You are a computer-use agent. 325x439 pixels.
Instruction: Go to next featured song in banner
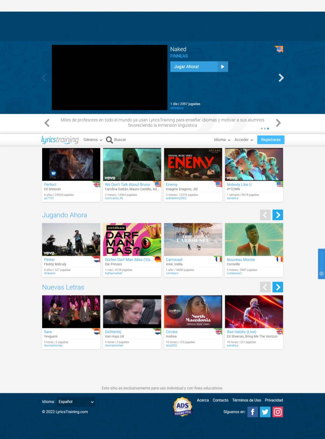[x=281, y=78]
